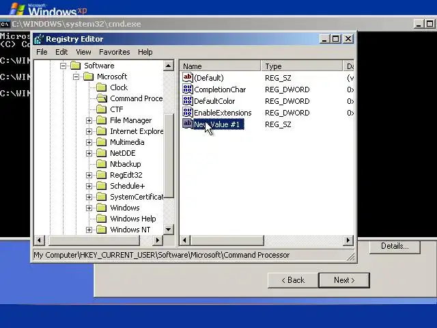Click the cmd.exe title bar icon
The image size is (437, 328).
[5, 25]
